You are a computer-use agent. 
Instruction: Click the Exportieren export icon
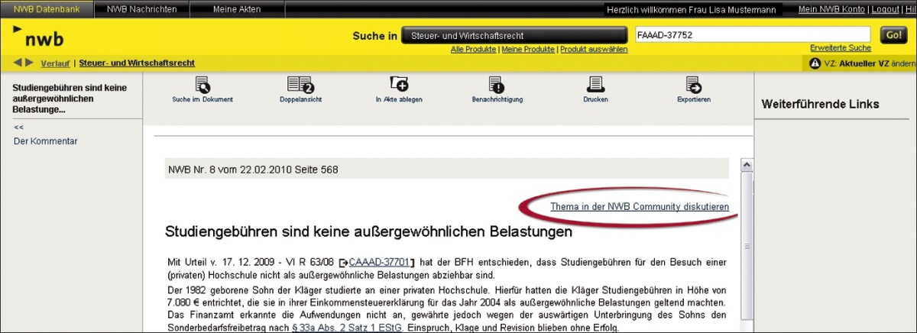tap(693, 84)
